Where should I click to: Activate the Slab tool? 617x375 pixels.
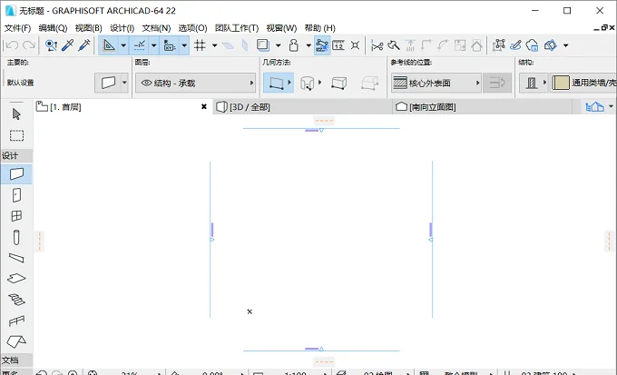(x=16, y=279)
